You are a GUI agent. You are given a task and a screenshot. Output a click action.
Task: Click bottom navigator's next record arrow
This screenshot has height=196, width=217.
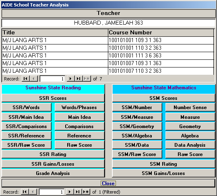pos(70,192)
